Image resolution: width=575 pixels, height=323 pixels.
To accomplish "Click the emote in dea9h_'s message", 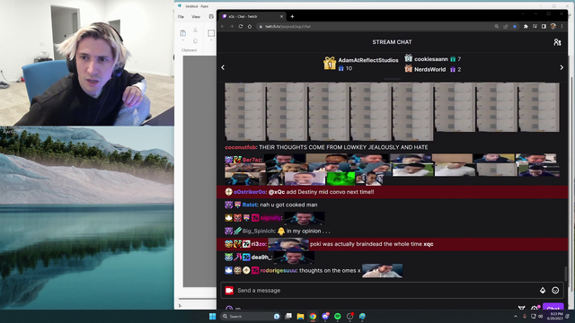I will 294,258.
